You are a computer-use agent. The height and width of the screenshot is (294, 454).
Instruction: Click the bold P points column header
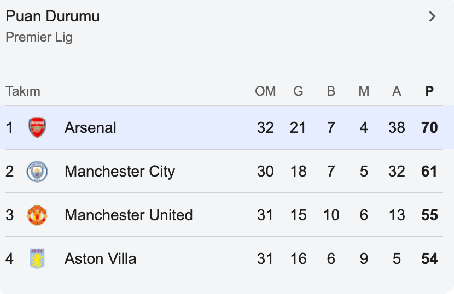(429, 91)
